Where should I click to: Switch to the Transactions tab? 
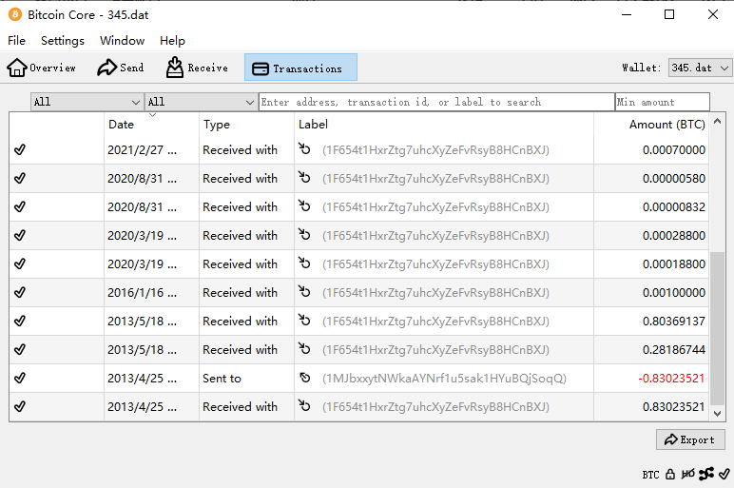coord(300,68)
